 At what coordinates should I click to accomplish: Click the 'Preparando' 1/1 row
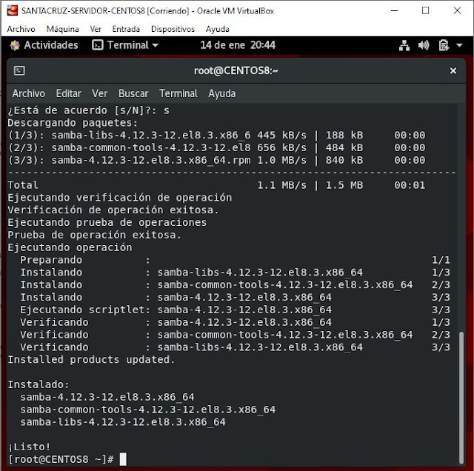click(236, 260)
